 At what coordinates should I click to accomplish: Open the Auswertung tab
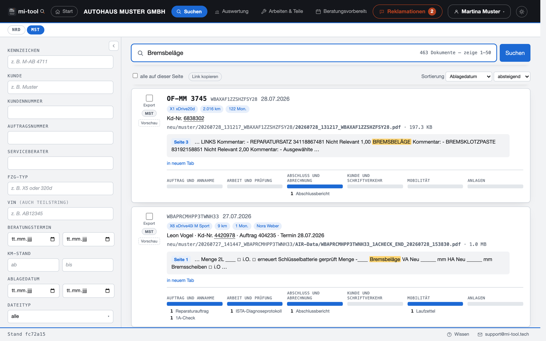pos(232,12)
